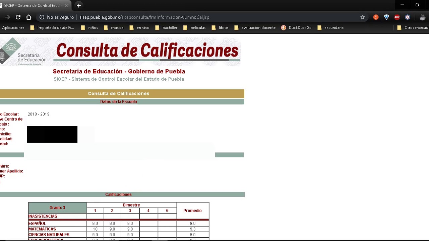
Task: Click the 'Consulta de Calificaciones' banner image
Action: pyautogui.click(x=147, y=51)
